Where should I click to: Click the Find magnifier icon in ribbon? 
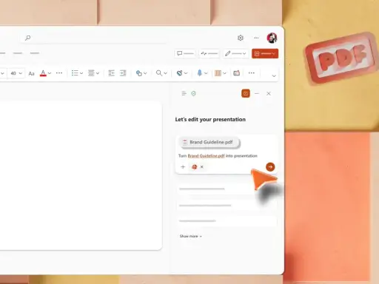(159, 73)
